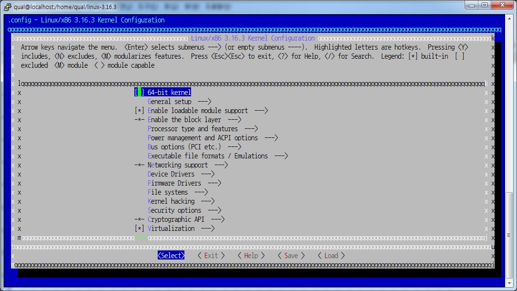The image size is (517, 291).
Task: Open the Security options submenu
Action: (x=184, y=210)
